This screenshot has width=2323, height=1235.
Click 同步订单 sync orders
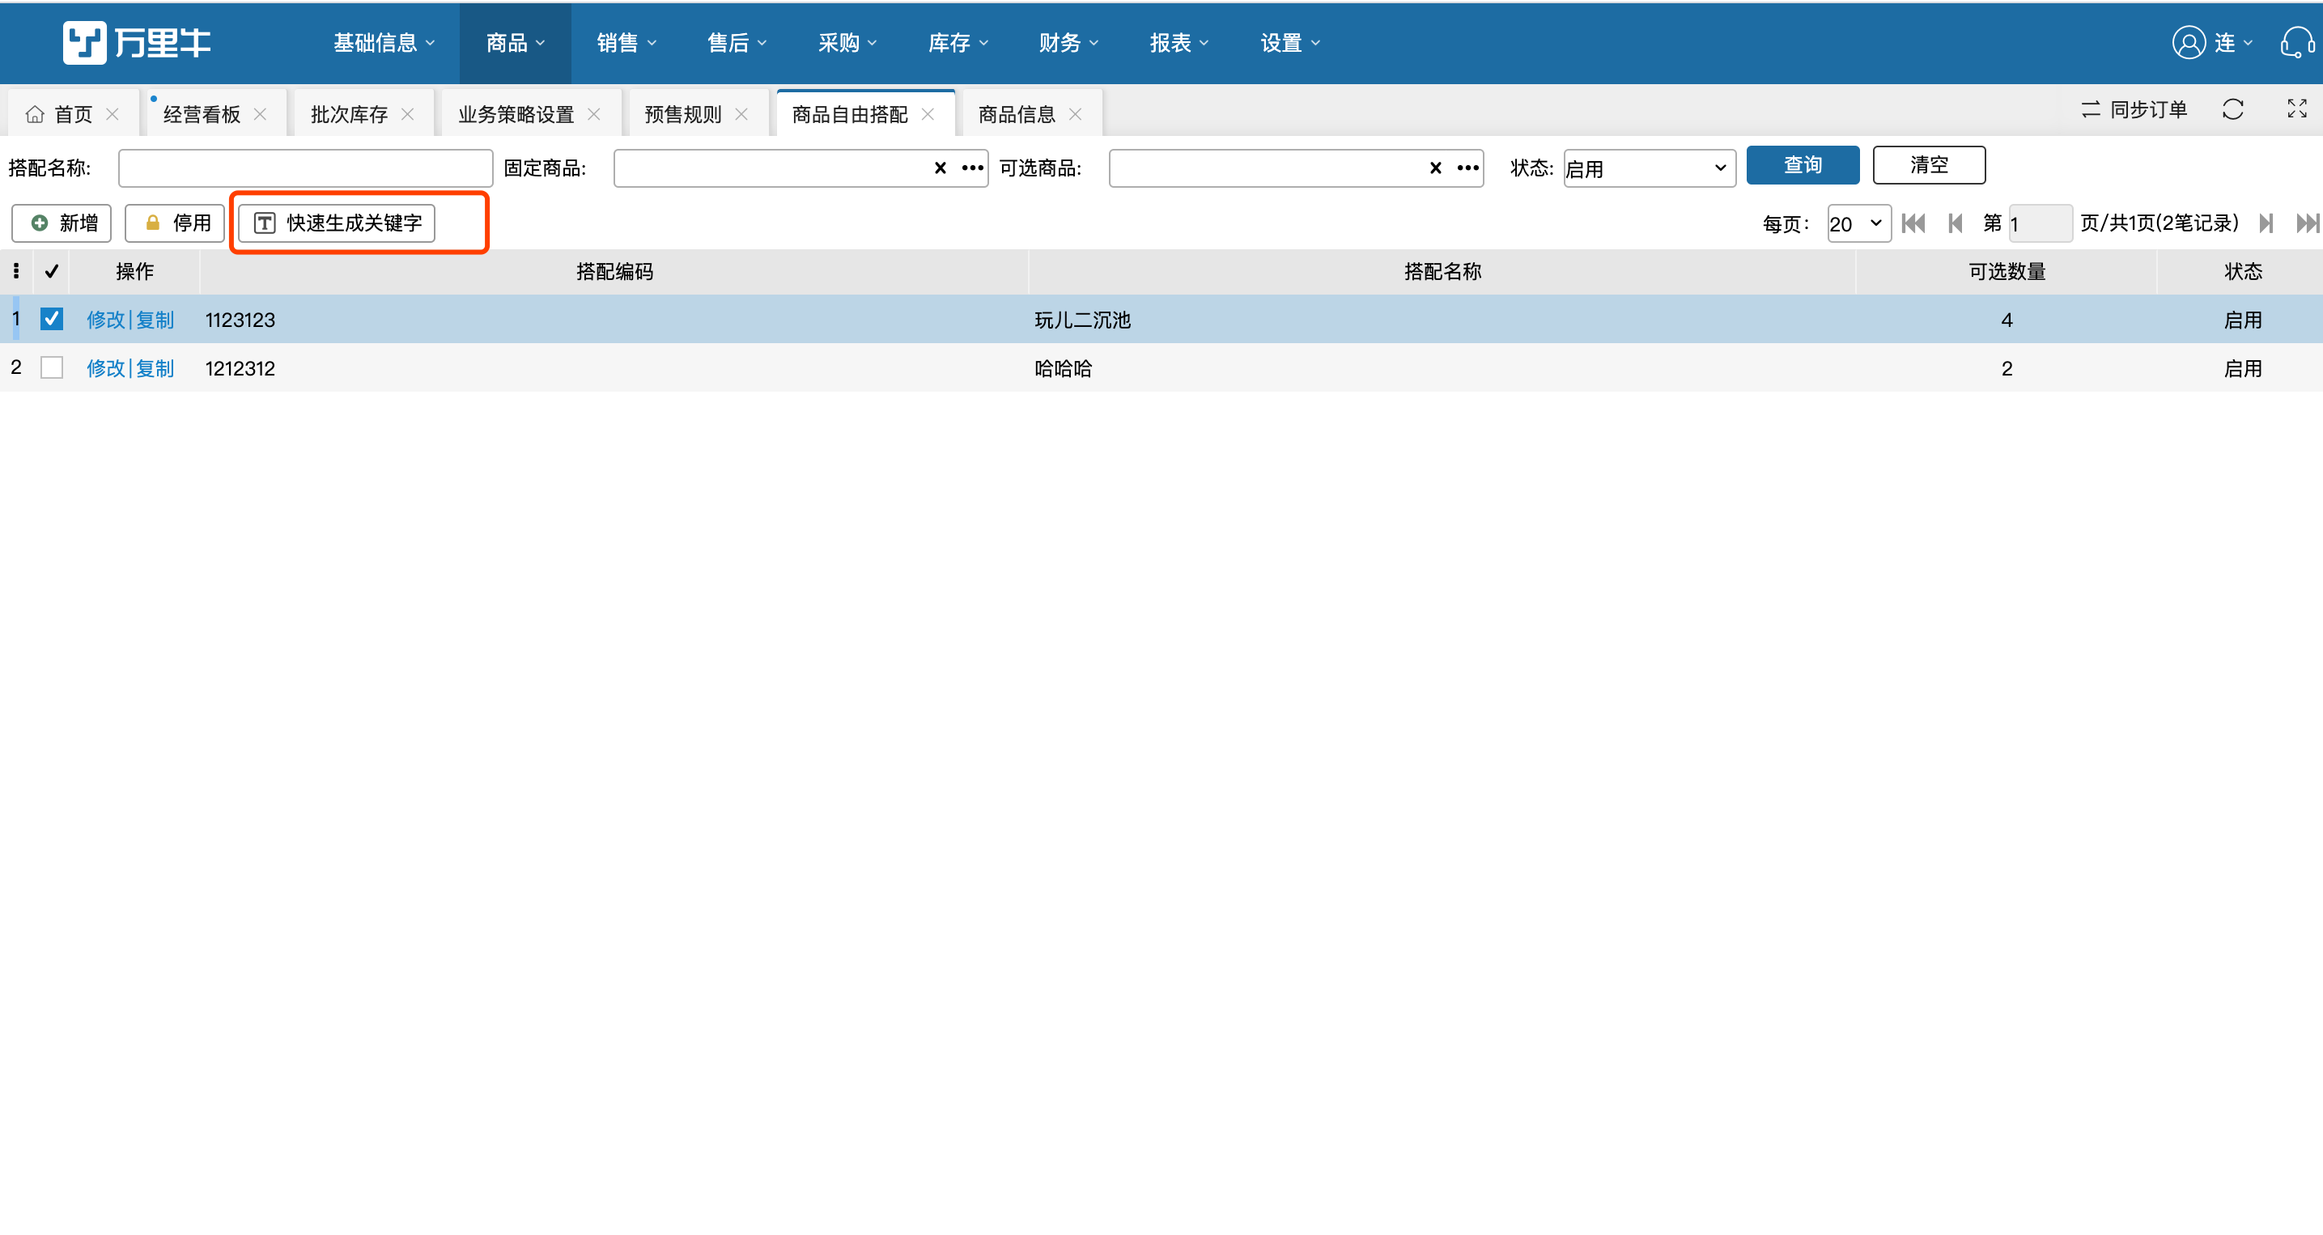(2134, 110)
